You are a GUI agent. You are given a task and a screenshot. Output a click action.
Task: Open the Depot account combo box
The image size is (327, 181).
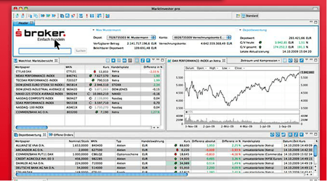pos(131,38)
